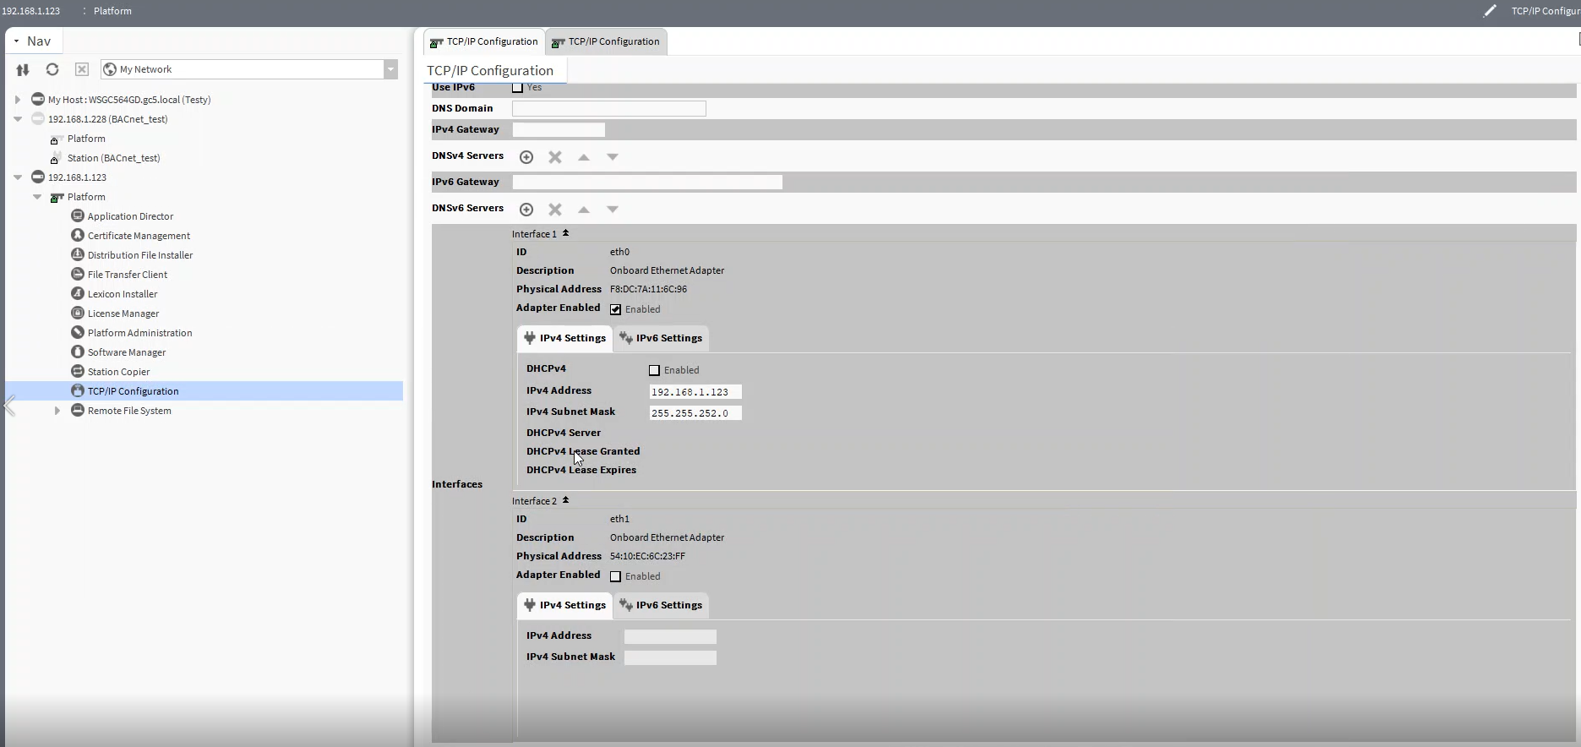Click the IPv4 Gateway input field
Viewport: 1581px width, 747px height.
[559, 130]
